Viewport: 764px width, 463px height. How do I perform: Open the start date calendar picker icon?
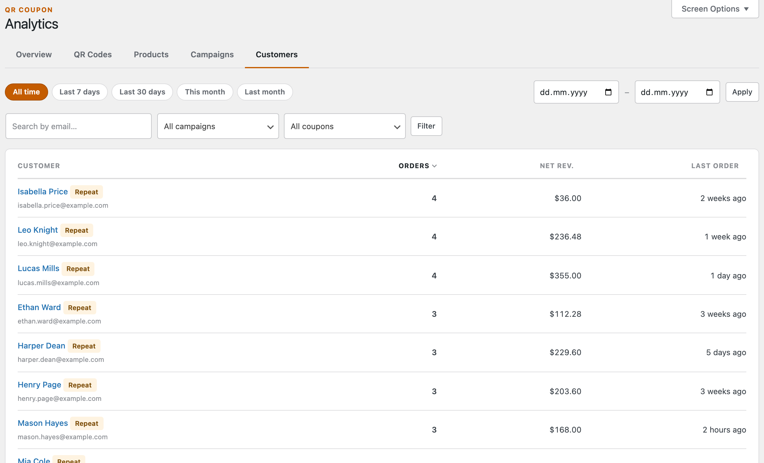(608, 92)
